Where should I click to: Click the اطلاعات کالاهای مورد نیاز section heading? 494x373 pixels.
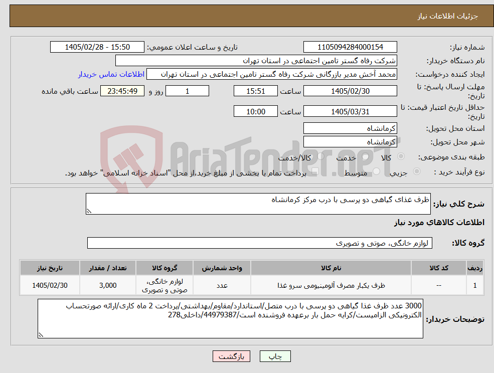(x=439, y=223)
